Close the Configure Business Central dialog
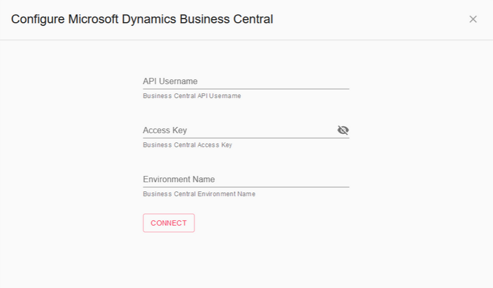This screenshot has width=493, height=288. (x=473, y=19)
